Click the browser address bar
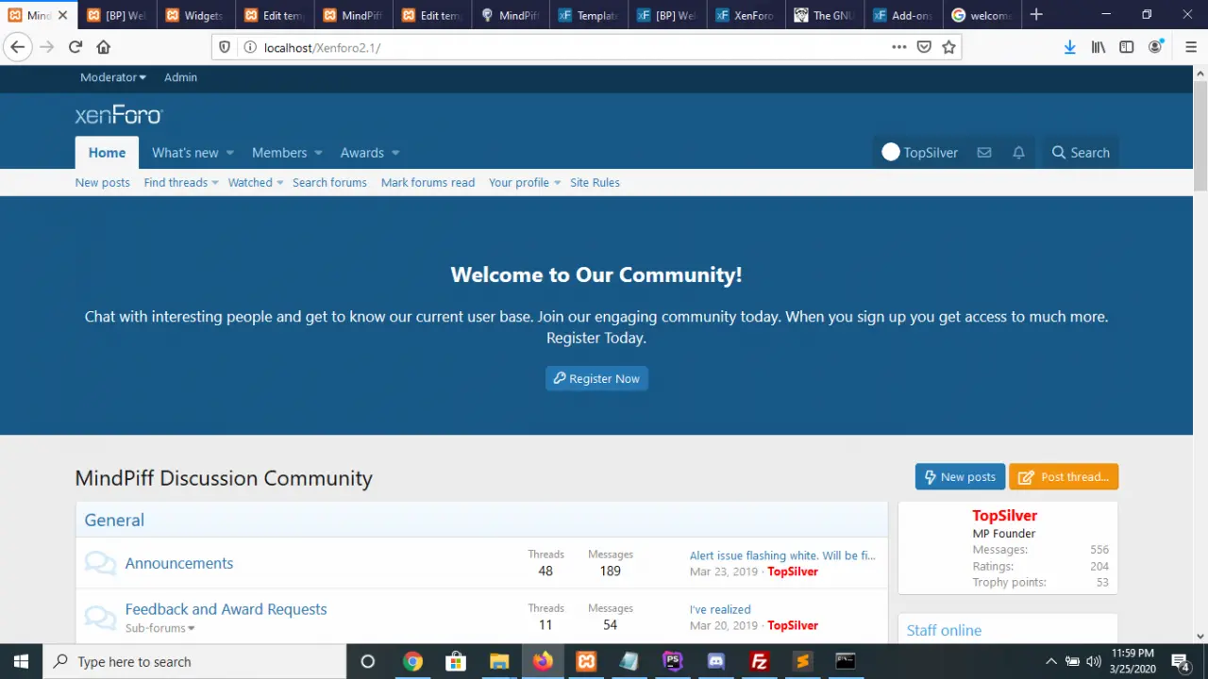 (566, 47)
